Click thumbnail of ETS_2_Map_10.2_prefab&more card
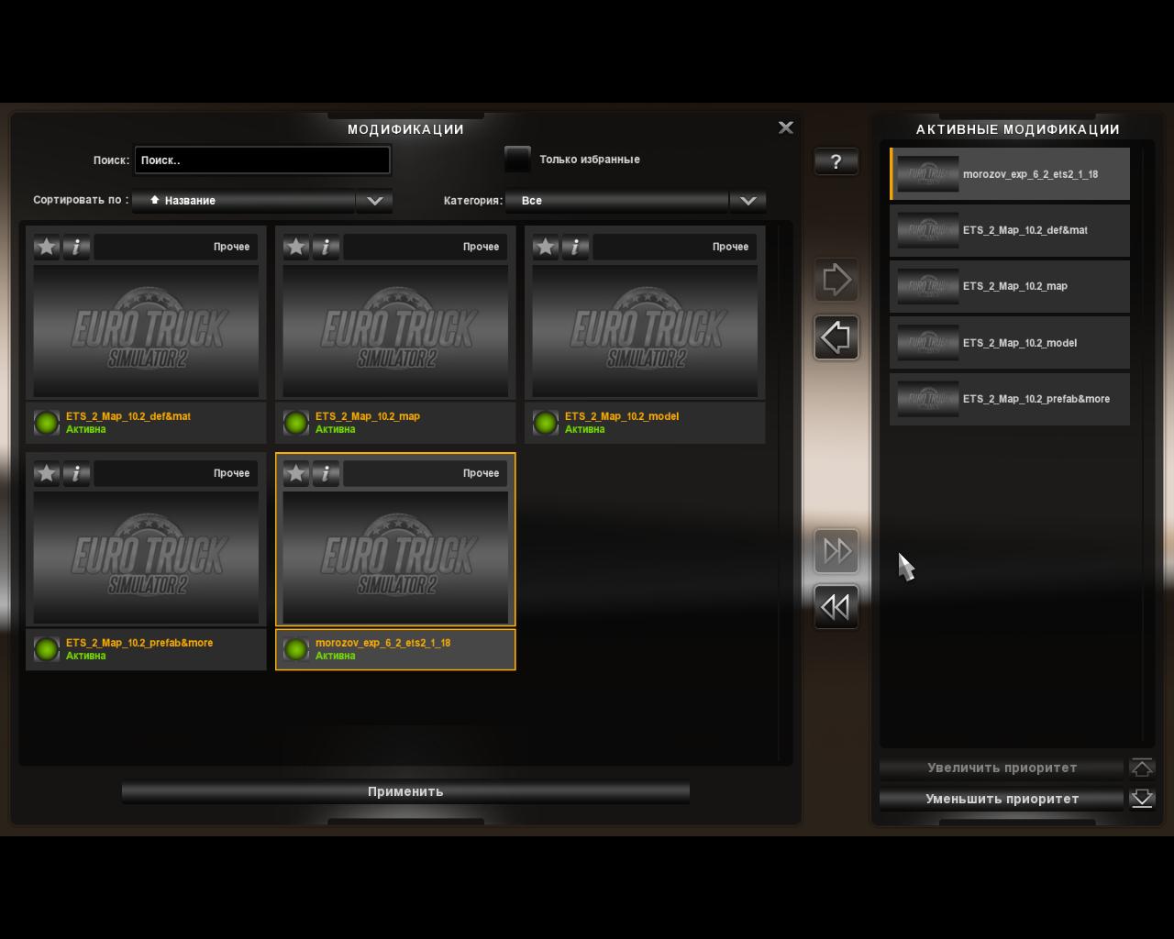Viewport: 1174px width, 939px height. (x=146, y=558)
